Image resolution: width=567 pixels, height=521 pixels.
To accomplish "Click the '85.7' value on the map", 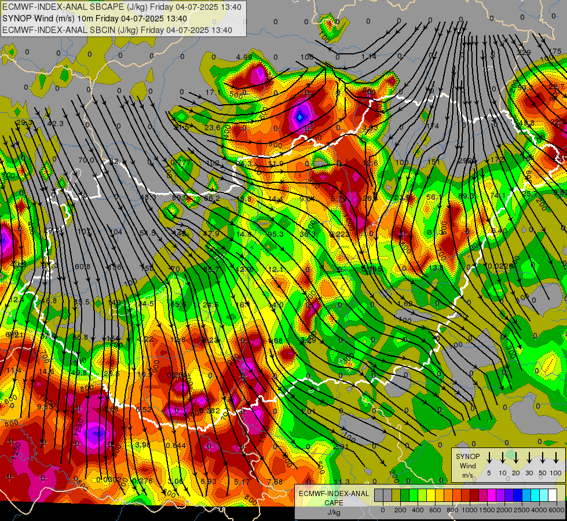I will [x=211, y=269].
